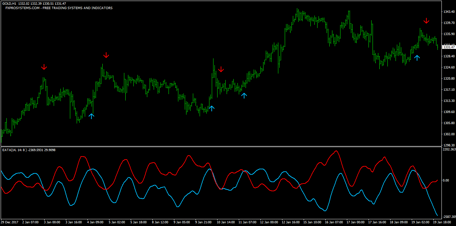Click the 17 Jan 16:00 time label
Screen dimensions: 456x226
[377, 222]
